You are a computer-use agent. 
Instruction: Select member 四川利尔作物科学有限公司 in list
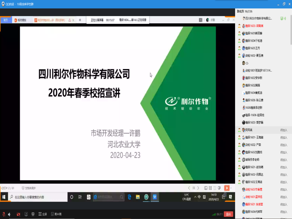(x=263, y=18)
